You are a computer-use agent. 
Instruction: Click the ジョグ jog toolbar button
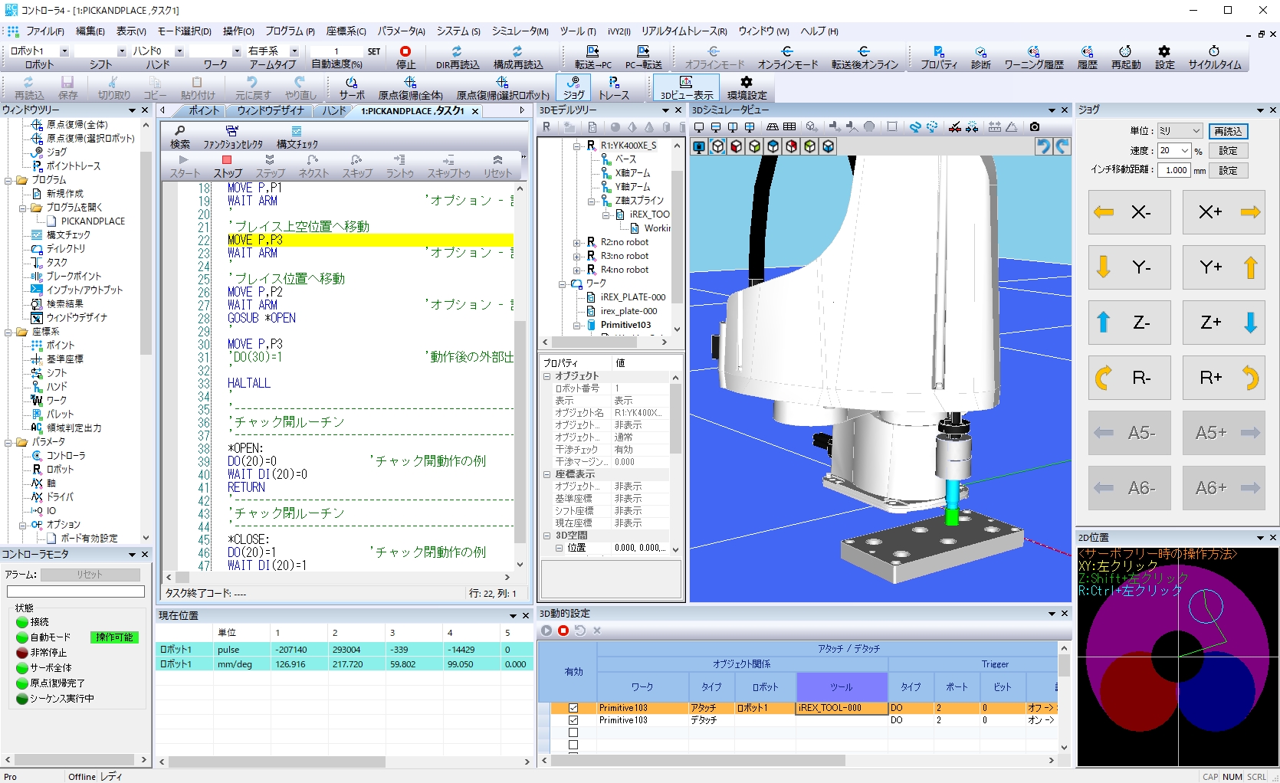point(573,87)
